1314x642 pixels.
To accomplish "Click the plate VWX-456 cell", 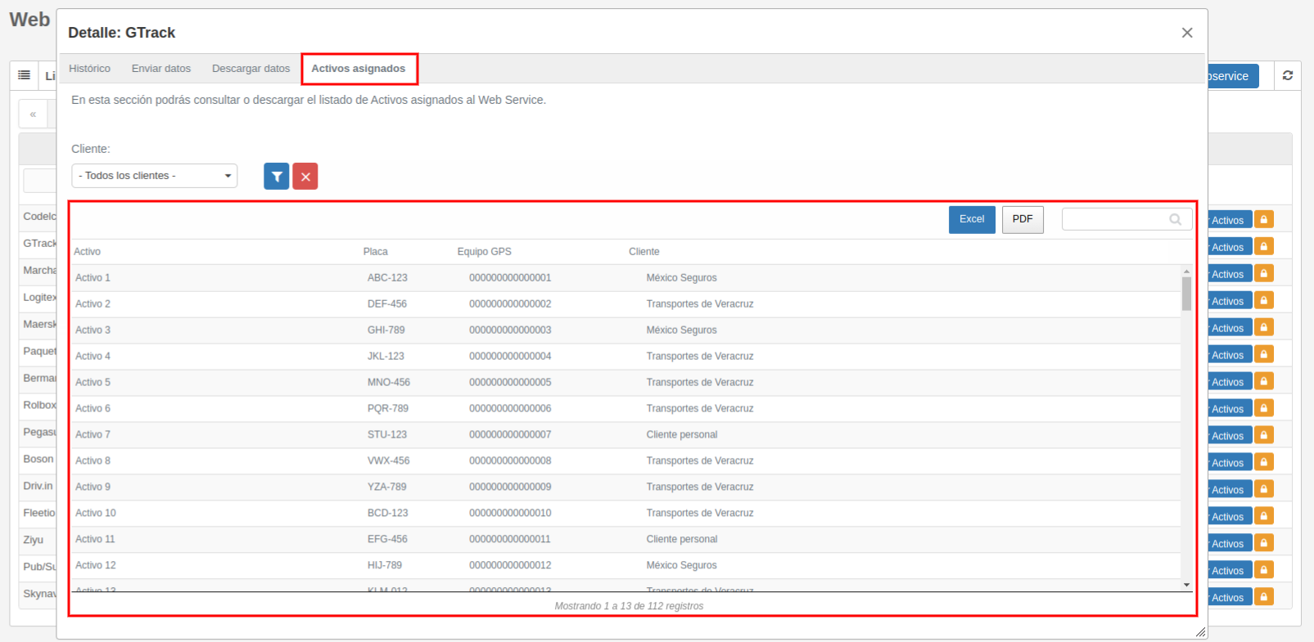I will click(x=389, y=461).
